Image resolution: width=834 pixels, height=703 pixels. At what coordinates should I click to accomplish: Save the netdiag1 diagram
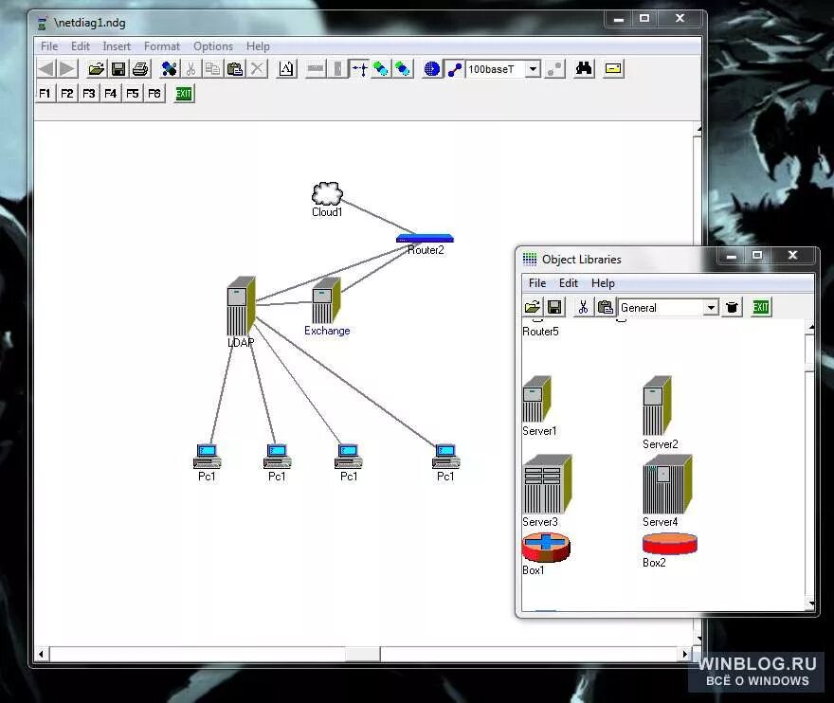[x=118, y=68]
